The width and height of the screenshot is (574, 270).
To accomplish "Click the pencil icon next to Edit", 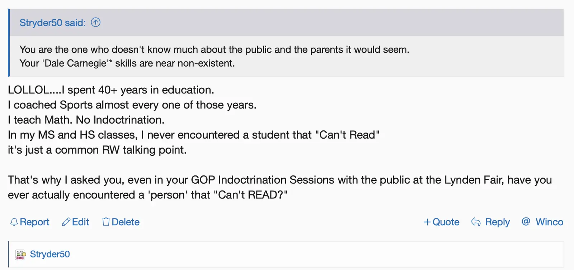I will (x=66, y=222).
